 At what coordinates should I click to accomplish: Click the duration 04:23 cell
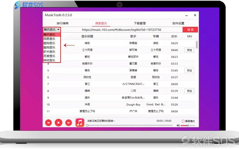(174, 57)
